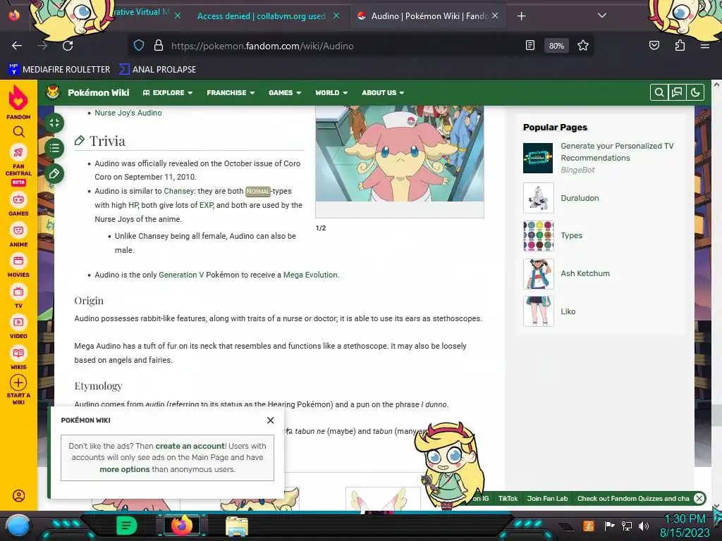Click Join Fan Lab in bottom bar
The width and height of the screenshot is (722, 541).
pos(547,498)
